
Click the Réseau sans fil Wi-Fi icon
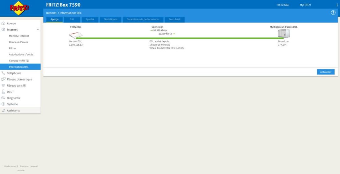pyautogui.click(x=3, y=85)
